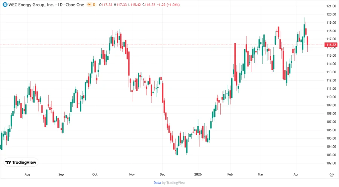Click the 118.00 price axis label

coord(331,31)
